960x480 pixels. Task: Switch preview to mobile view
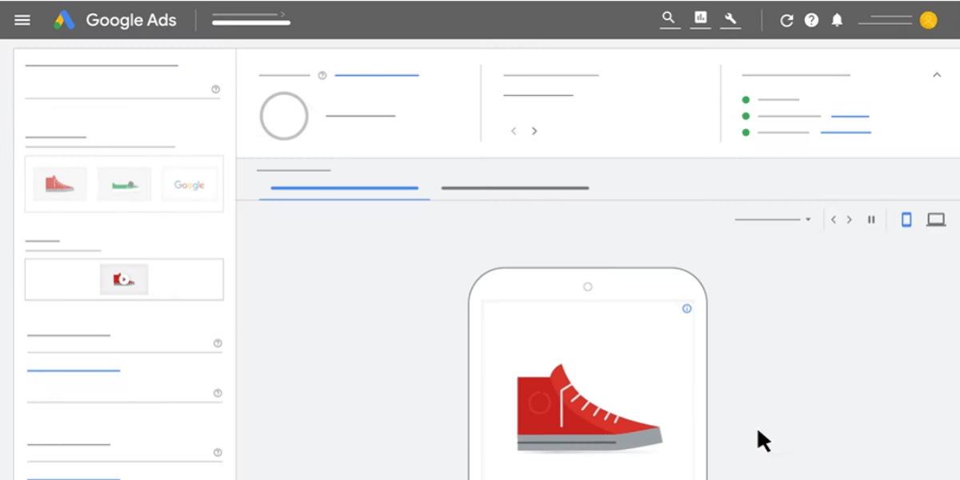tap(906, 219)
